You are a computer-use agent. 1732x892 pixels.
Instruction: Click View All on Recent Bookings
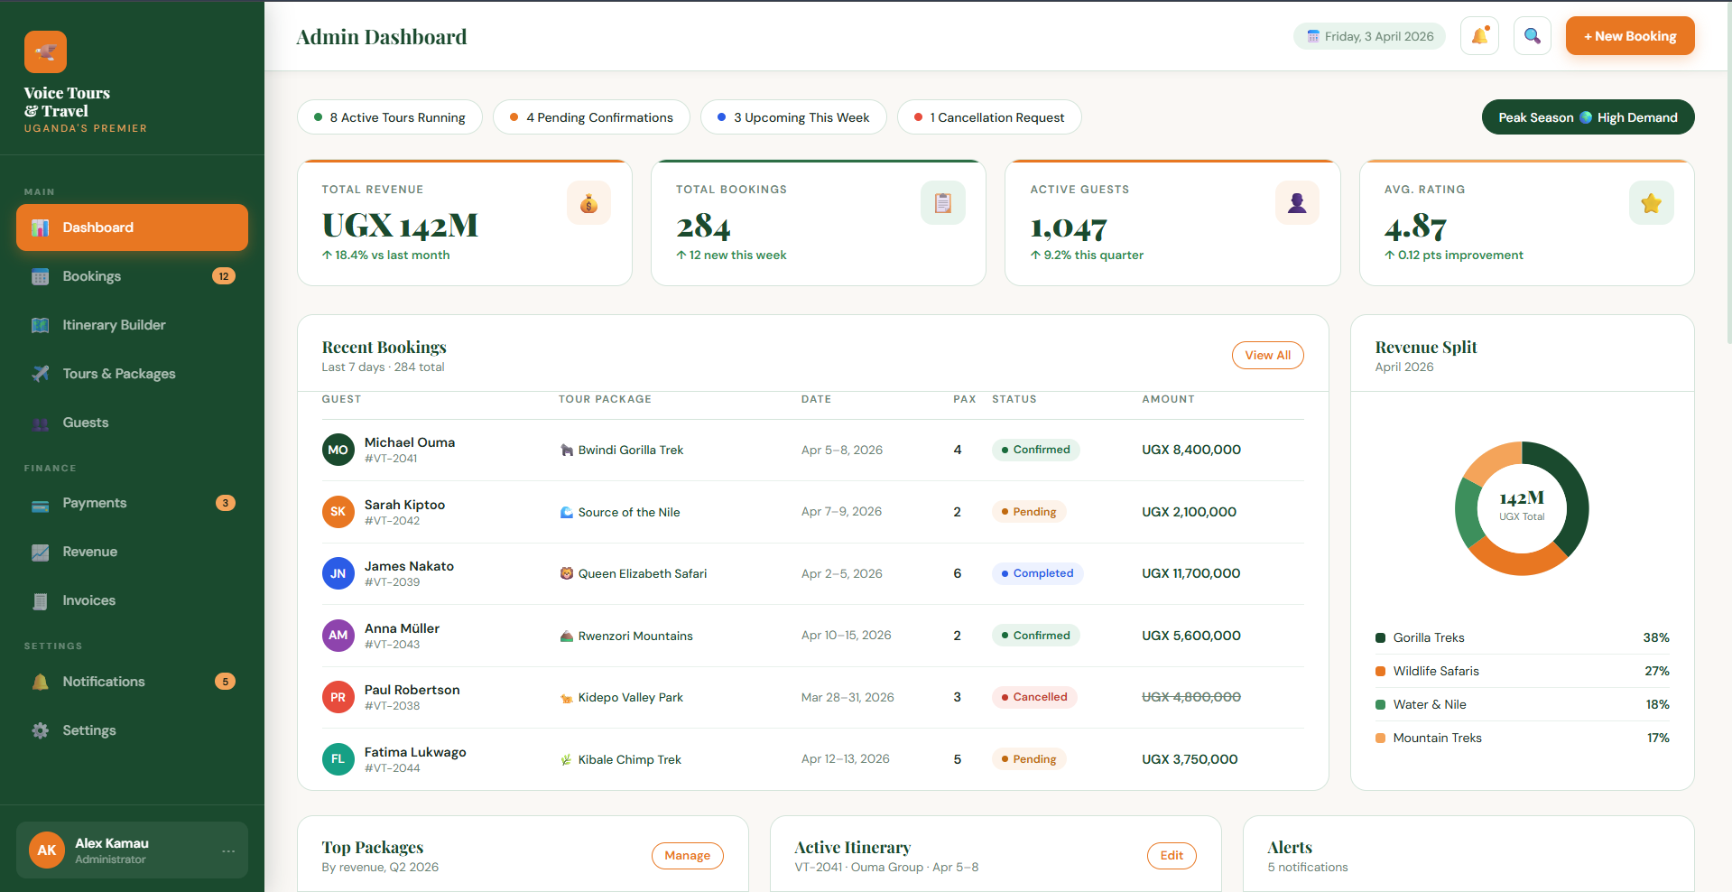coord(1267,355)
